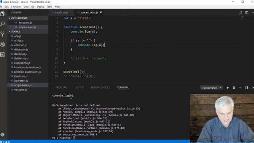
Task: Split the editor with split icon
Action: click(247, 12)
